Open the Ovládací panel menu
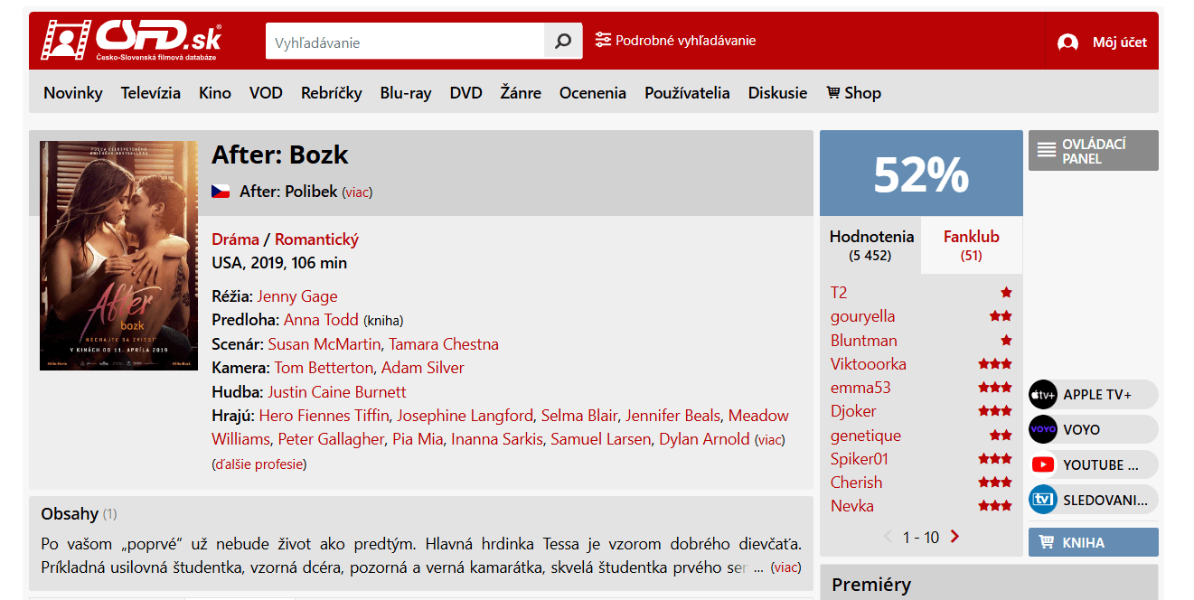The height and width of the screenshot is (600, 1194). (1093, 151)
